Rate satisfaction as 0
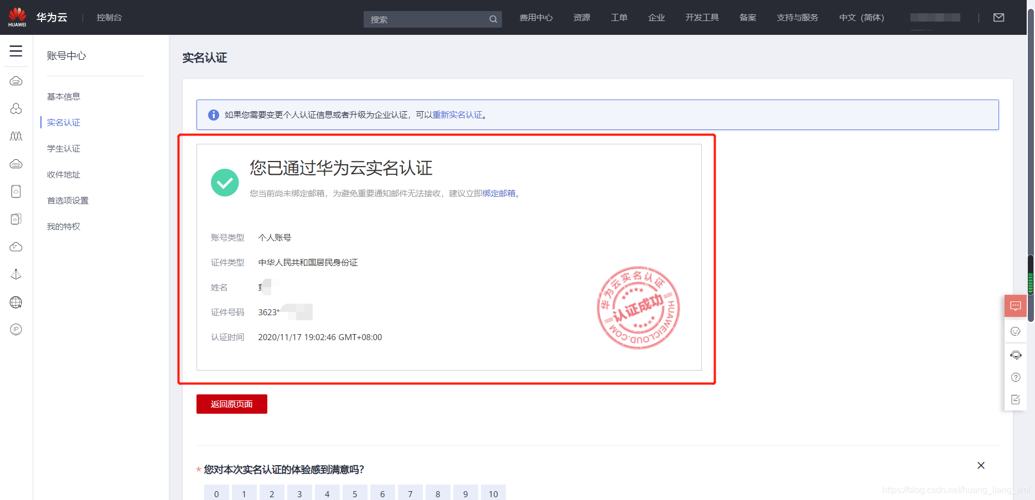 point(216,493)
